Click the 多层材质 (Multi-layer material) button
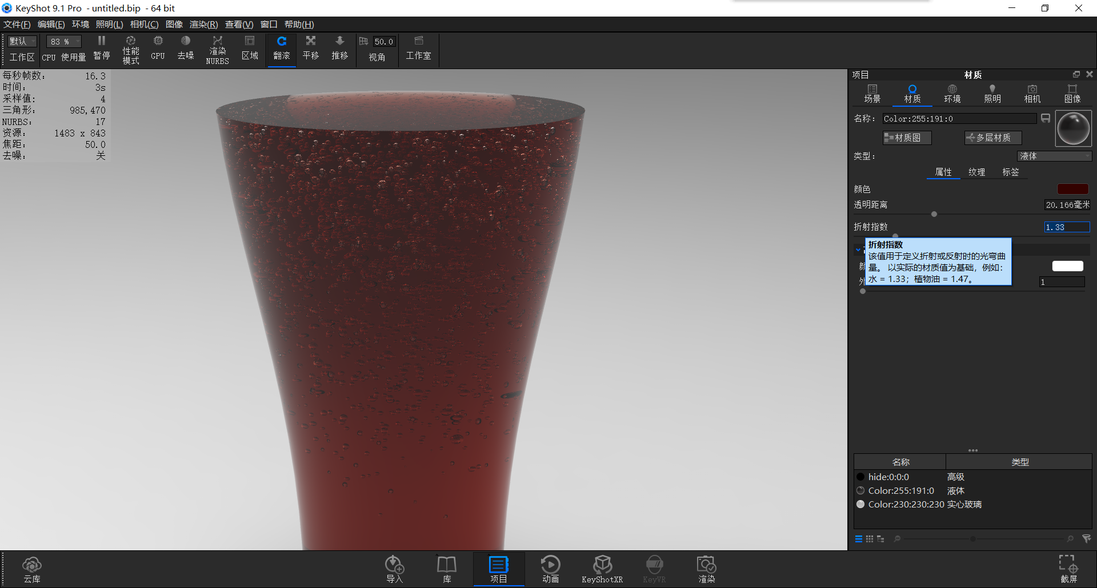The height and width of the screenshot is (588, 1097). [x=992, y=138]
